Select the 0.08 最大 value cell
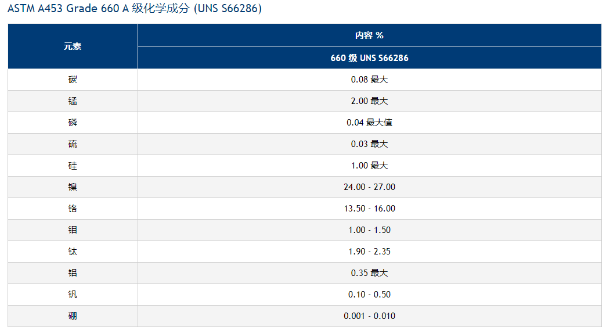 pyautogui.click(x=370, y=80)
